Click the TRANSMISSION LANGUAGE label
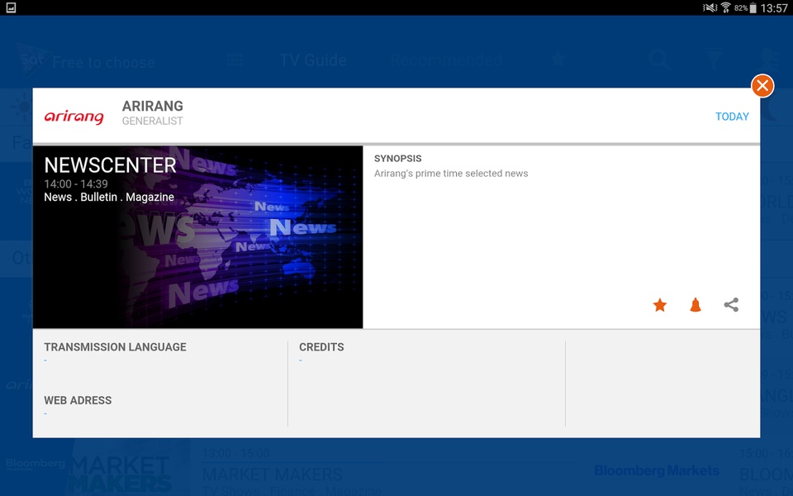Image resolution: width=793 pixels, height=496 pixels. pyautogui.click(x=116, y=346)
